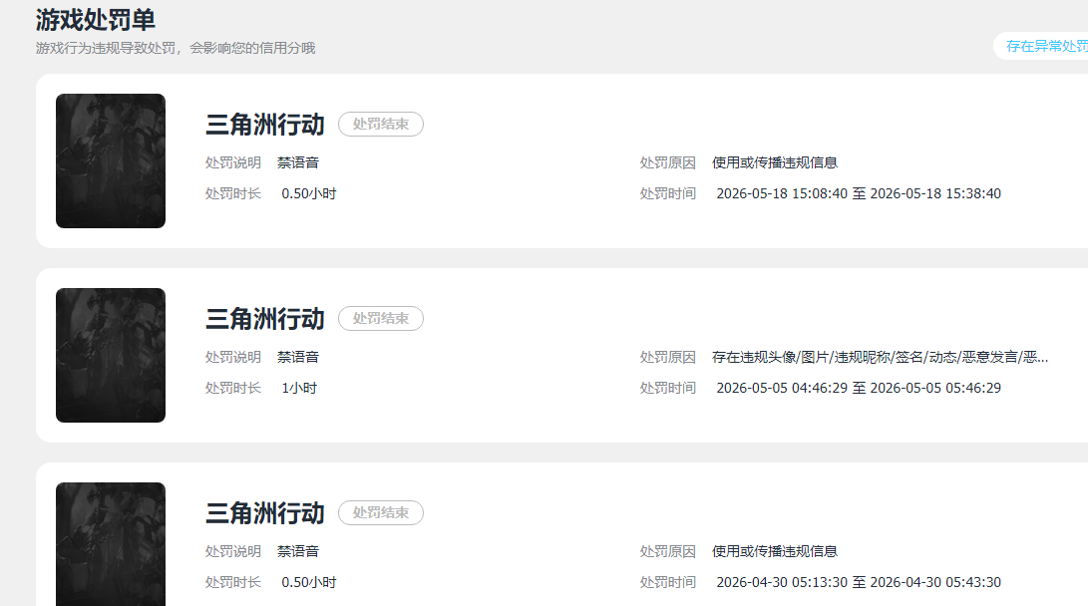Select second card's 三角洲行动 title
The width and height of the screenshot is (1088, 606).
point(265,319)
